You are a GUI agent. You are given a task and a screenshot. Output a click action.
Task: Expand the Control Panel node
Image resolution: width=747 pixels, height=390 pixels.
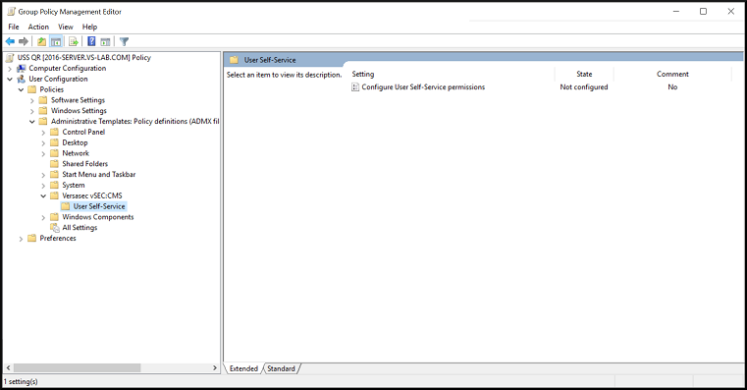click(x=44, y=133)
